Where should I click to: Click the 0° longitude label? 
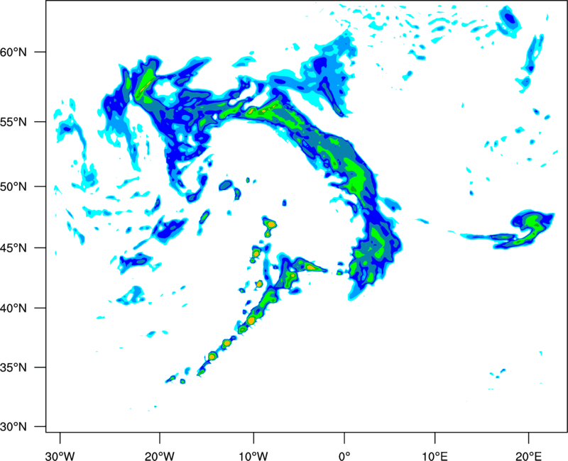[344, 457]
